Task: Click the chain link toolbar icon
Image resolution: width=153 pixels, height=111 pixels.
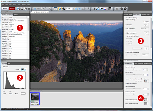Action: pos(88,9)
